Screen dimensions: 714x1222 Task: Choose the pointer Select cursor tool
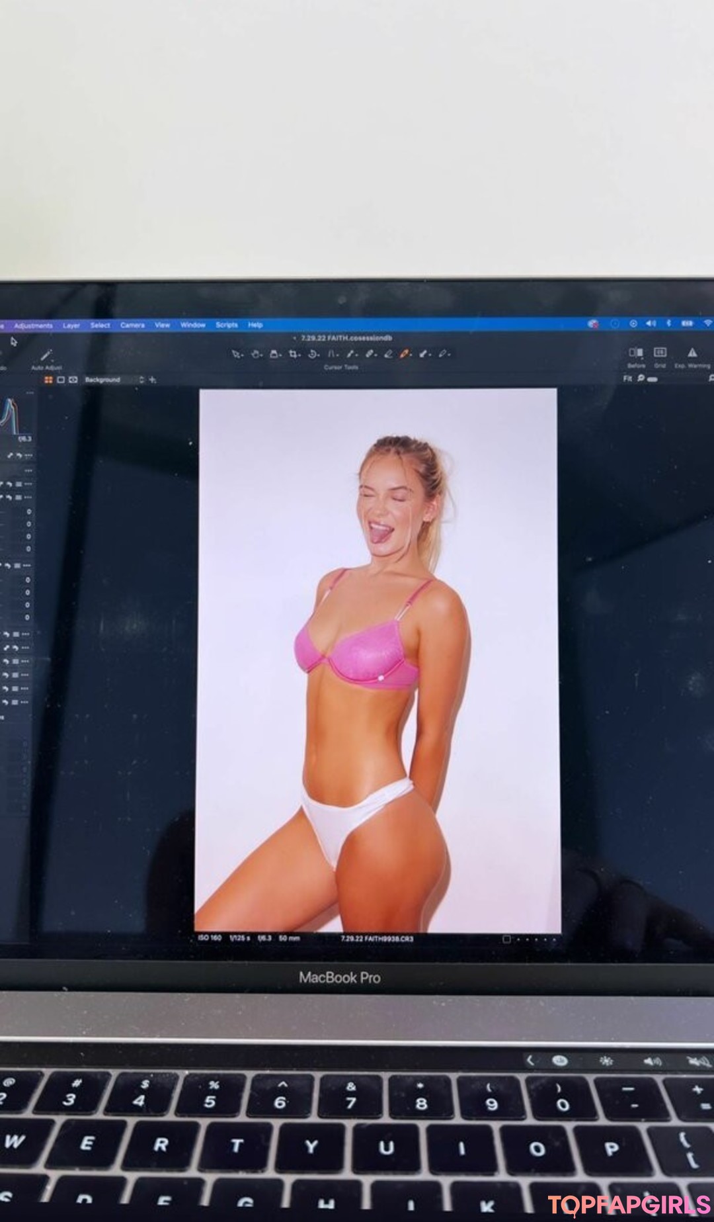(x=236, y=354)
